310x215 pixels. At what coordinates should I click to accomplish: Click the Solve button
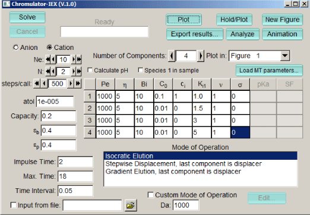[x=27, y=17]
